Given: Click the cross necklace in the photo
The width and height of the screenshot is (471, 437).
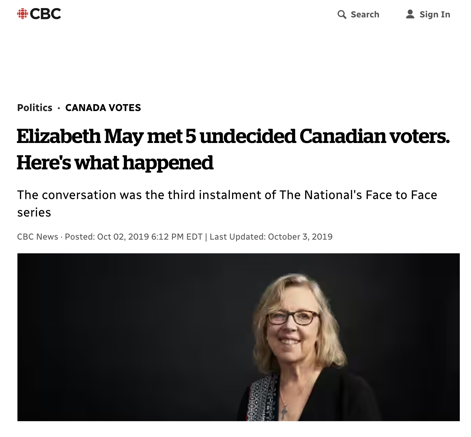Looking at the screenshot, I should click(x=284, y=412).
